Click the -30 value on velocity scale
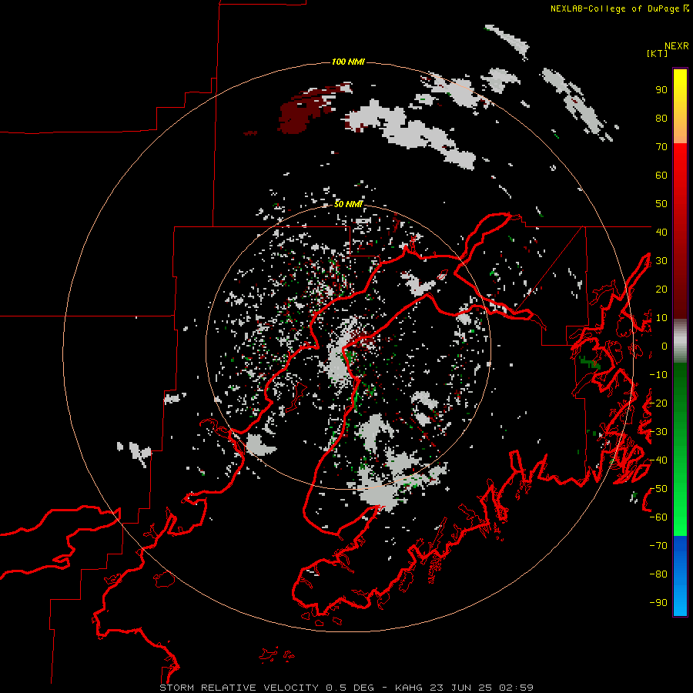This screenshot has height=693, width=693. [x=658, y=432]
